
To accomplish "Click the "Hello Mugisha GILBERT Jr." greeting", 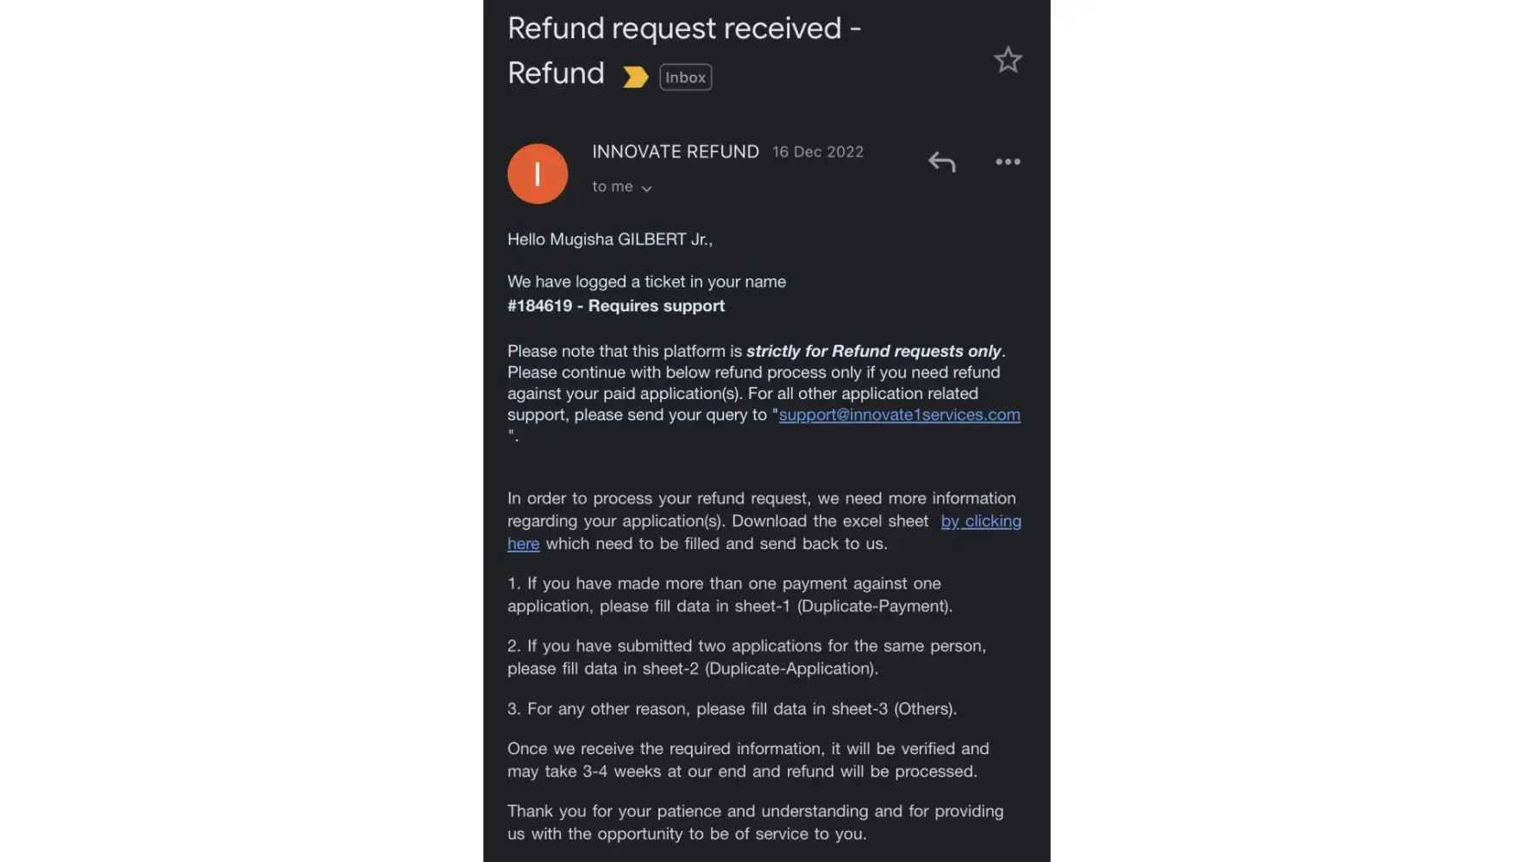I will [609, 240].
